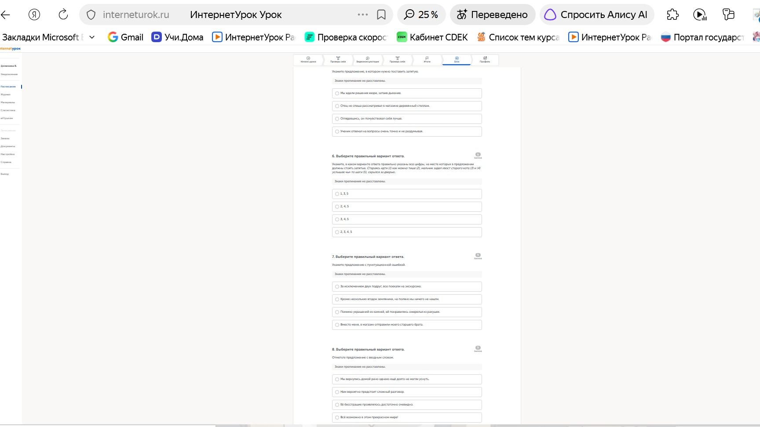
Task: Open 'Документы' in the sidebar
Action: tap(8, 146)
